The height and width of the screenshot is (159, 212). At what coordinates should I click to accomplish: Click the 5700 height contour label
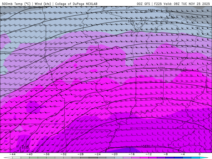161,68
